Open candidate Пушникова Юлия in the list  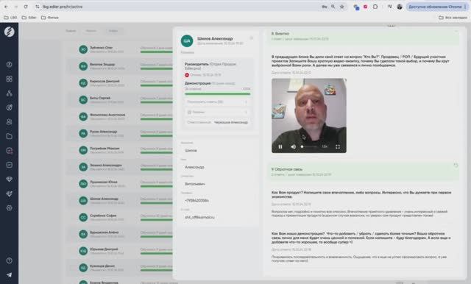click(x=120, y=184)
